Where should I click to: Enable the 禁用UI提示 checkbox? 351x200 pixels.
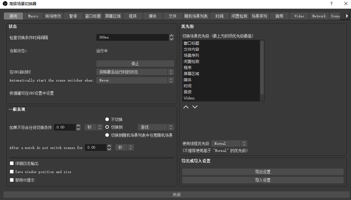12,180
